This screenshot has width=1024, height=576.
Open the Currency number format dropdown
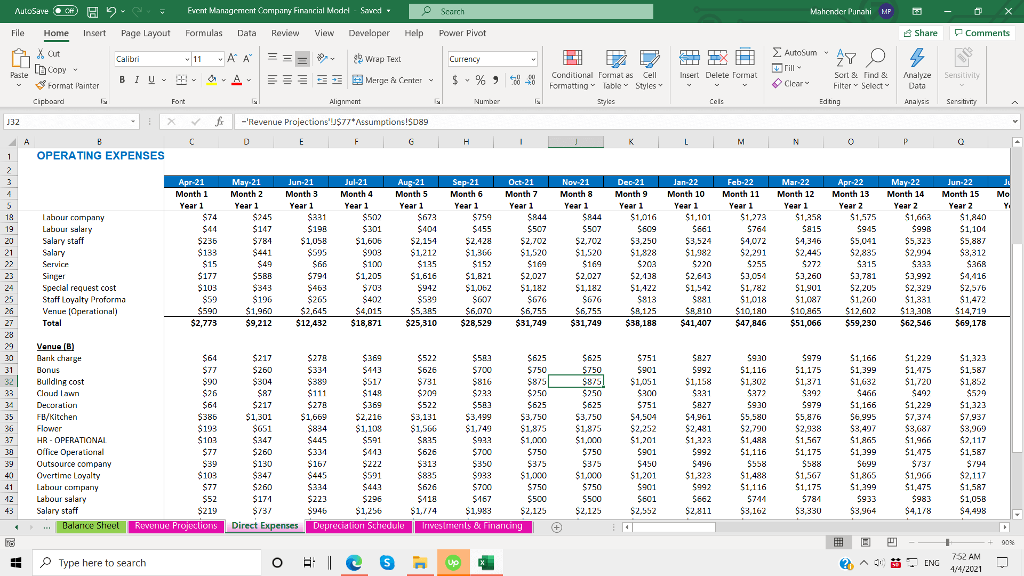point(533,59)
